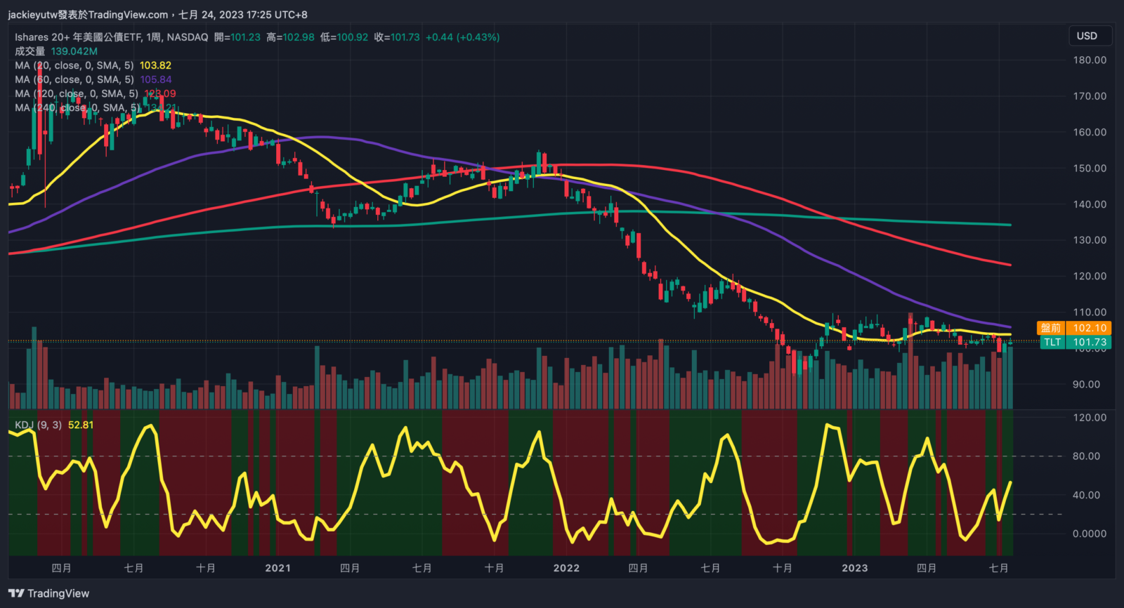Viewport: 1124px width, 608px height.
Task: Open the USD currency selector
Action: point(1087,36)
